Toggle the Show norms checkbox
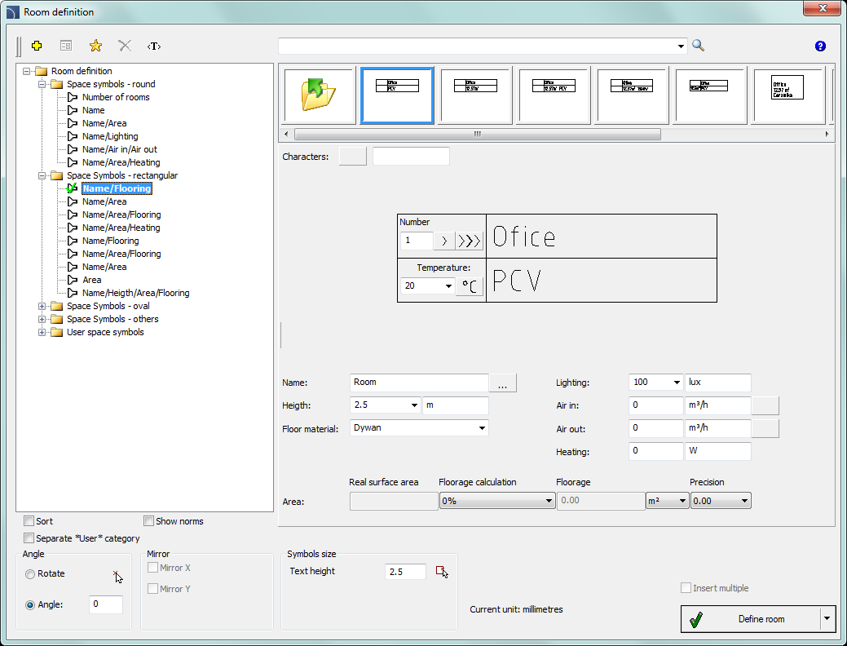This screenshot has width=847, height=646. [x=149, y=521]
